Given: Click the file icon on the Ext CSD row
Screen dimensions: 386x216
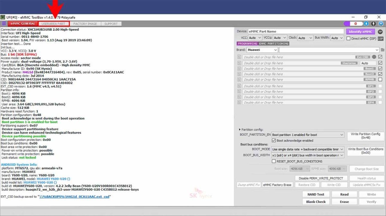Looking at the screenshot, I should [x=239, y=57].
